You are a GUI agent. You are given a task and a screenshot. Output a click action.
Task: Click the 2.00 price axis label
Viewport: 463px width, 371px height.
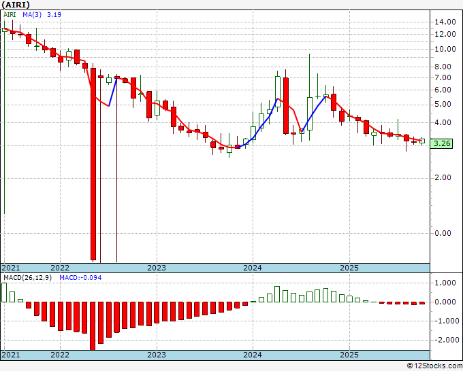click(443, 178)
